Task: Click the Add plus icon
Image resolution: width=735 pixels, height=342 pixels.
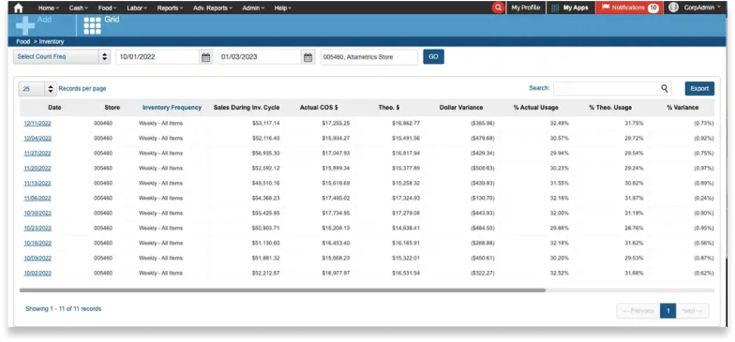Action: (25, 25)
